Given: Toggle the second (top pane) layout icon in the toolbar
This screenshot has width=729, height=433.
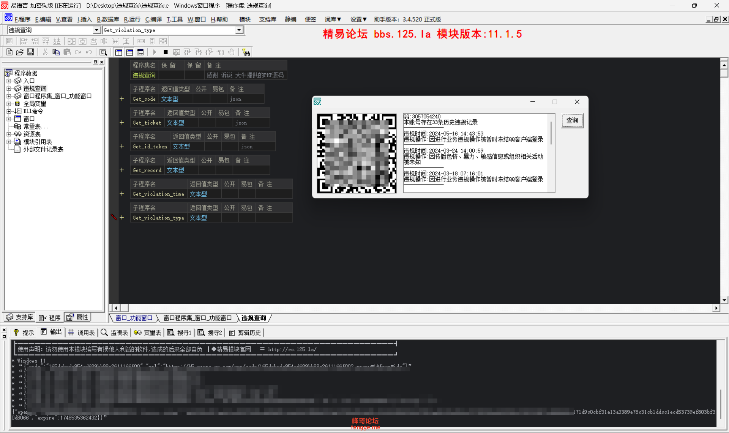Looking at the screenshot, I should (129, 52).
